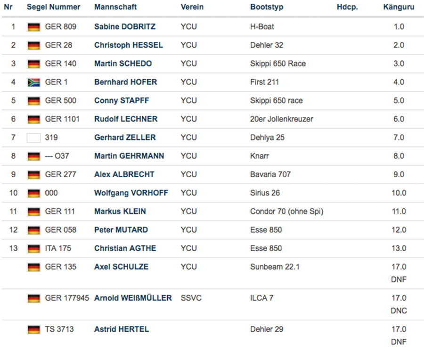Screen dimensions: 424x351
Task: Click the flag next to GER 177945
Action: coord(33,298)
